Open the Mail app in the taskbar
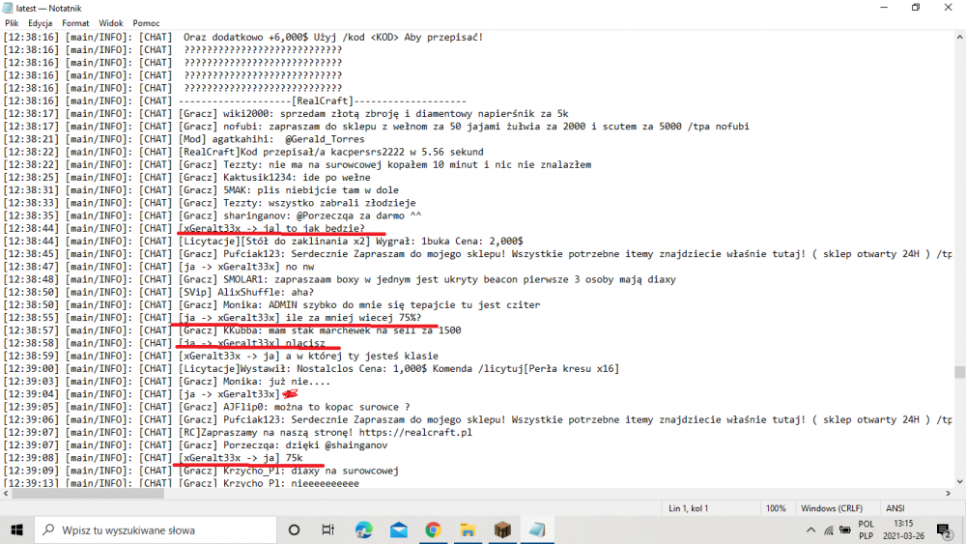This screenshot has width=966, height=544. click(398, 530)
